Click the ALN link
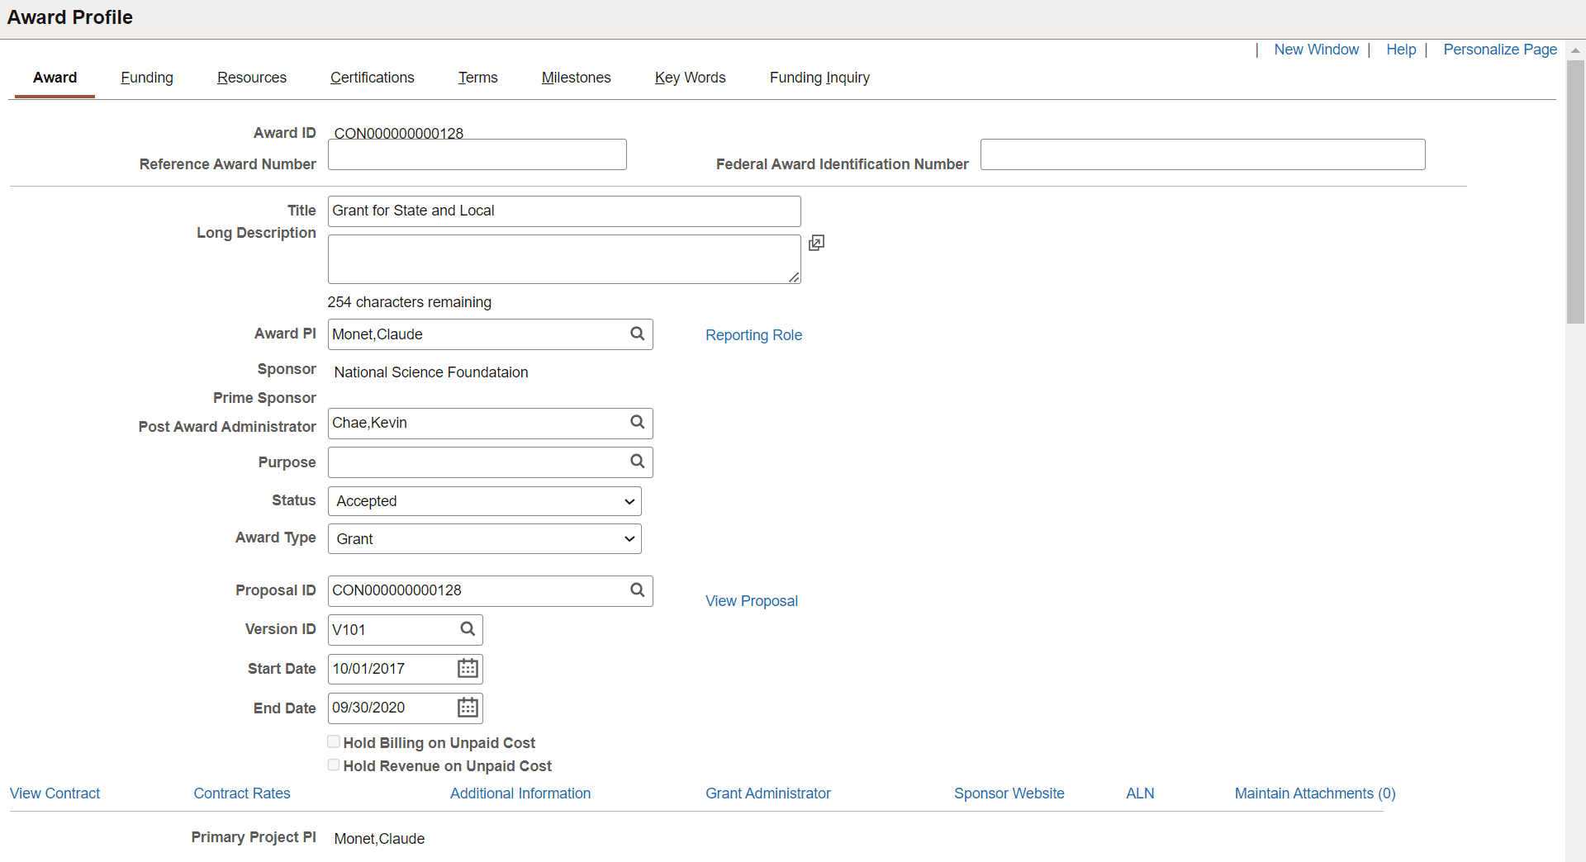1586x862 pixels. pos(1140,793)
